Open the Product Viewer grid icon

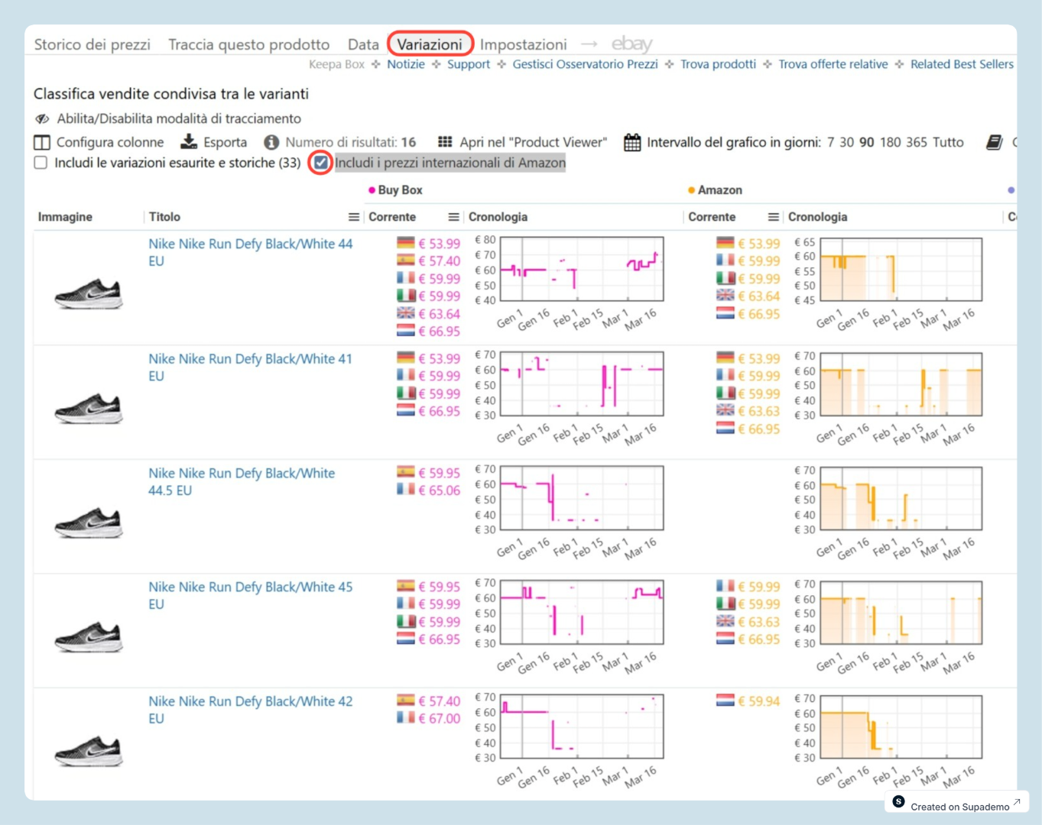tap(445, 142)
